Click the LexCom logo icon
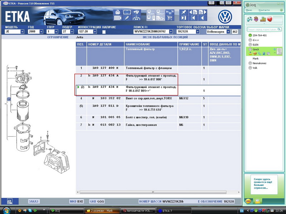This screenshot has width=286, height=214. point(10,201)
